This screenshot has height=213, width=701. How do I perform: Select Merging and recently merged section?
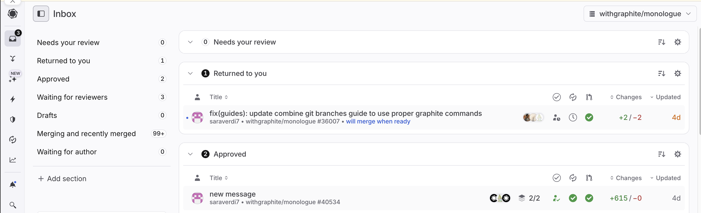pos(86,134)
